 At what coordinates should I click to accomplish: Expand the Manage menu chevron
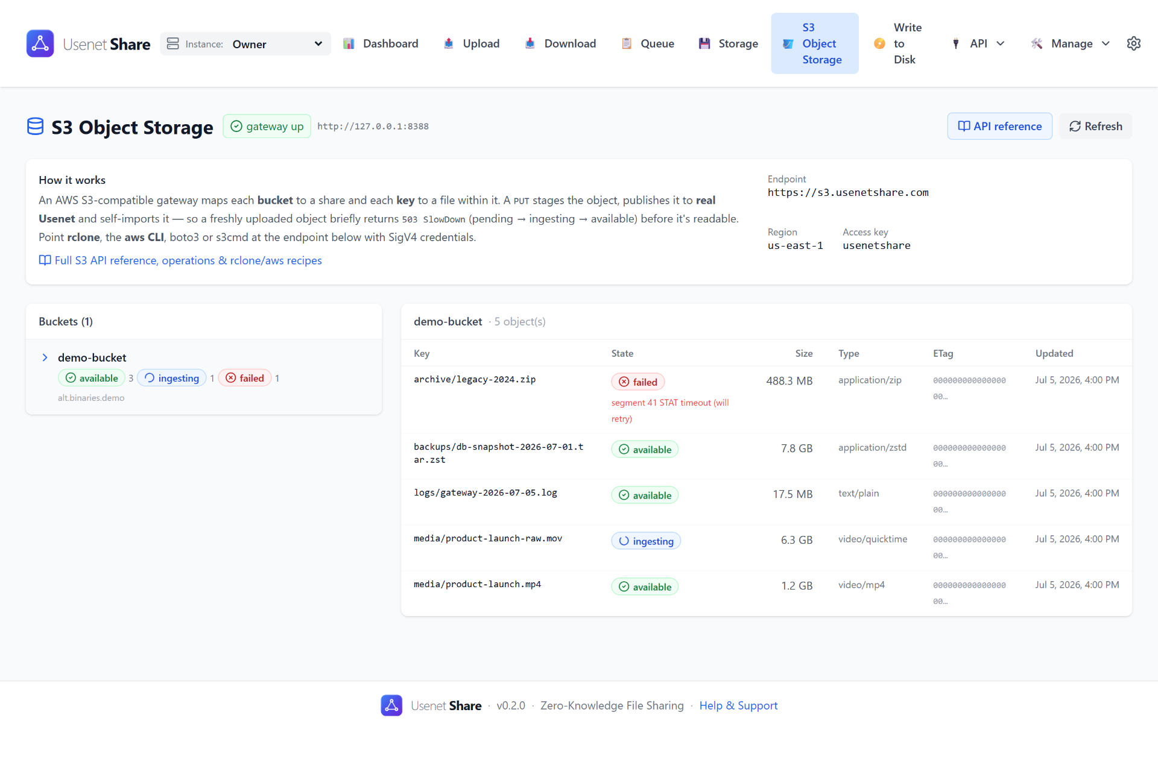coord(1106,43)
